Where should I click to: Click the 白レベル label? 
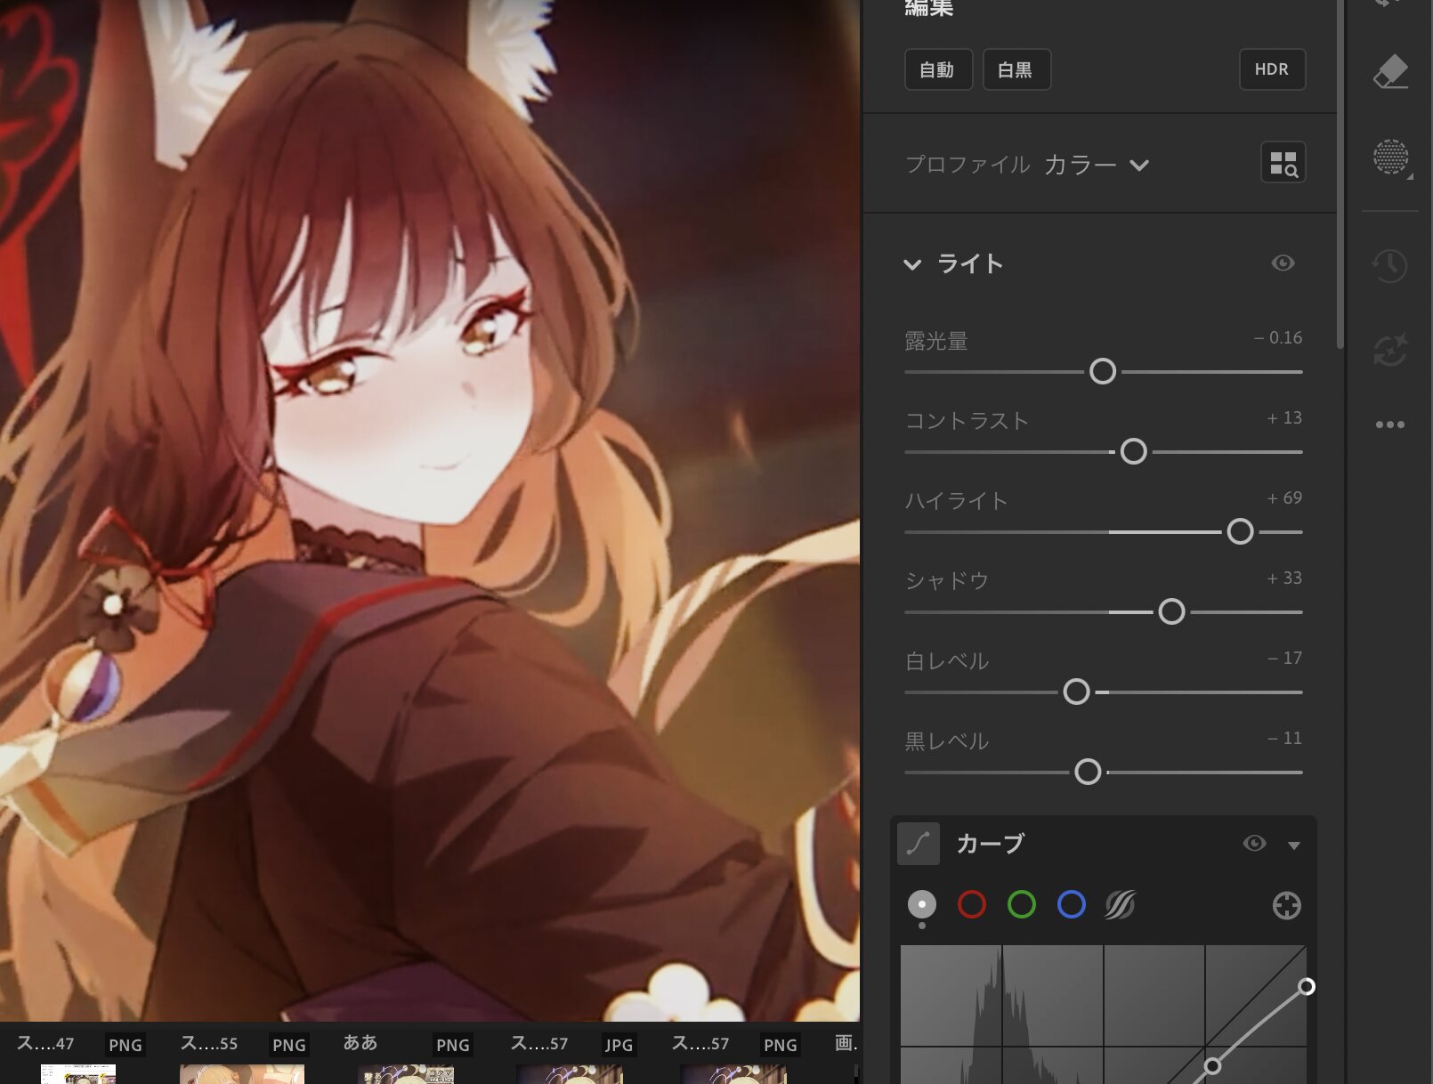click(x=947, y=662)
